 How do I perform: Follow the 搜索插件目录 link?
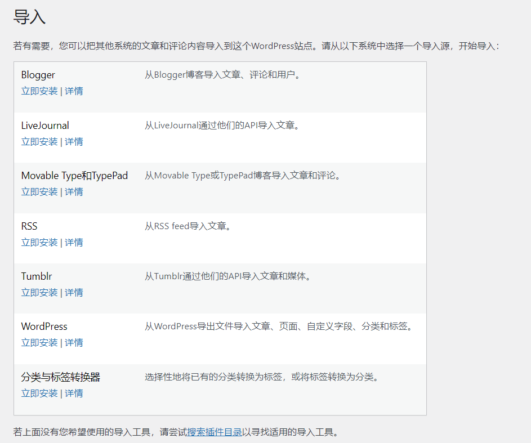tap(215, 432)
